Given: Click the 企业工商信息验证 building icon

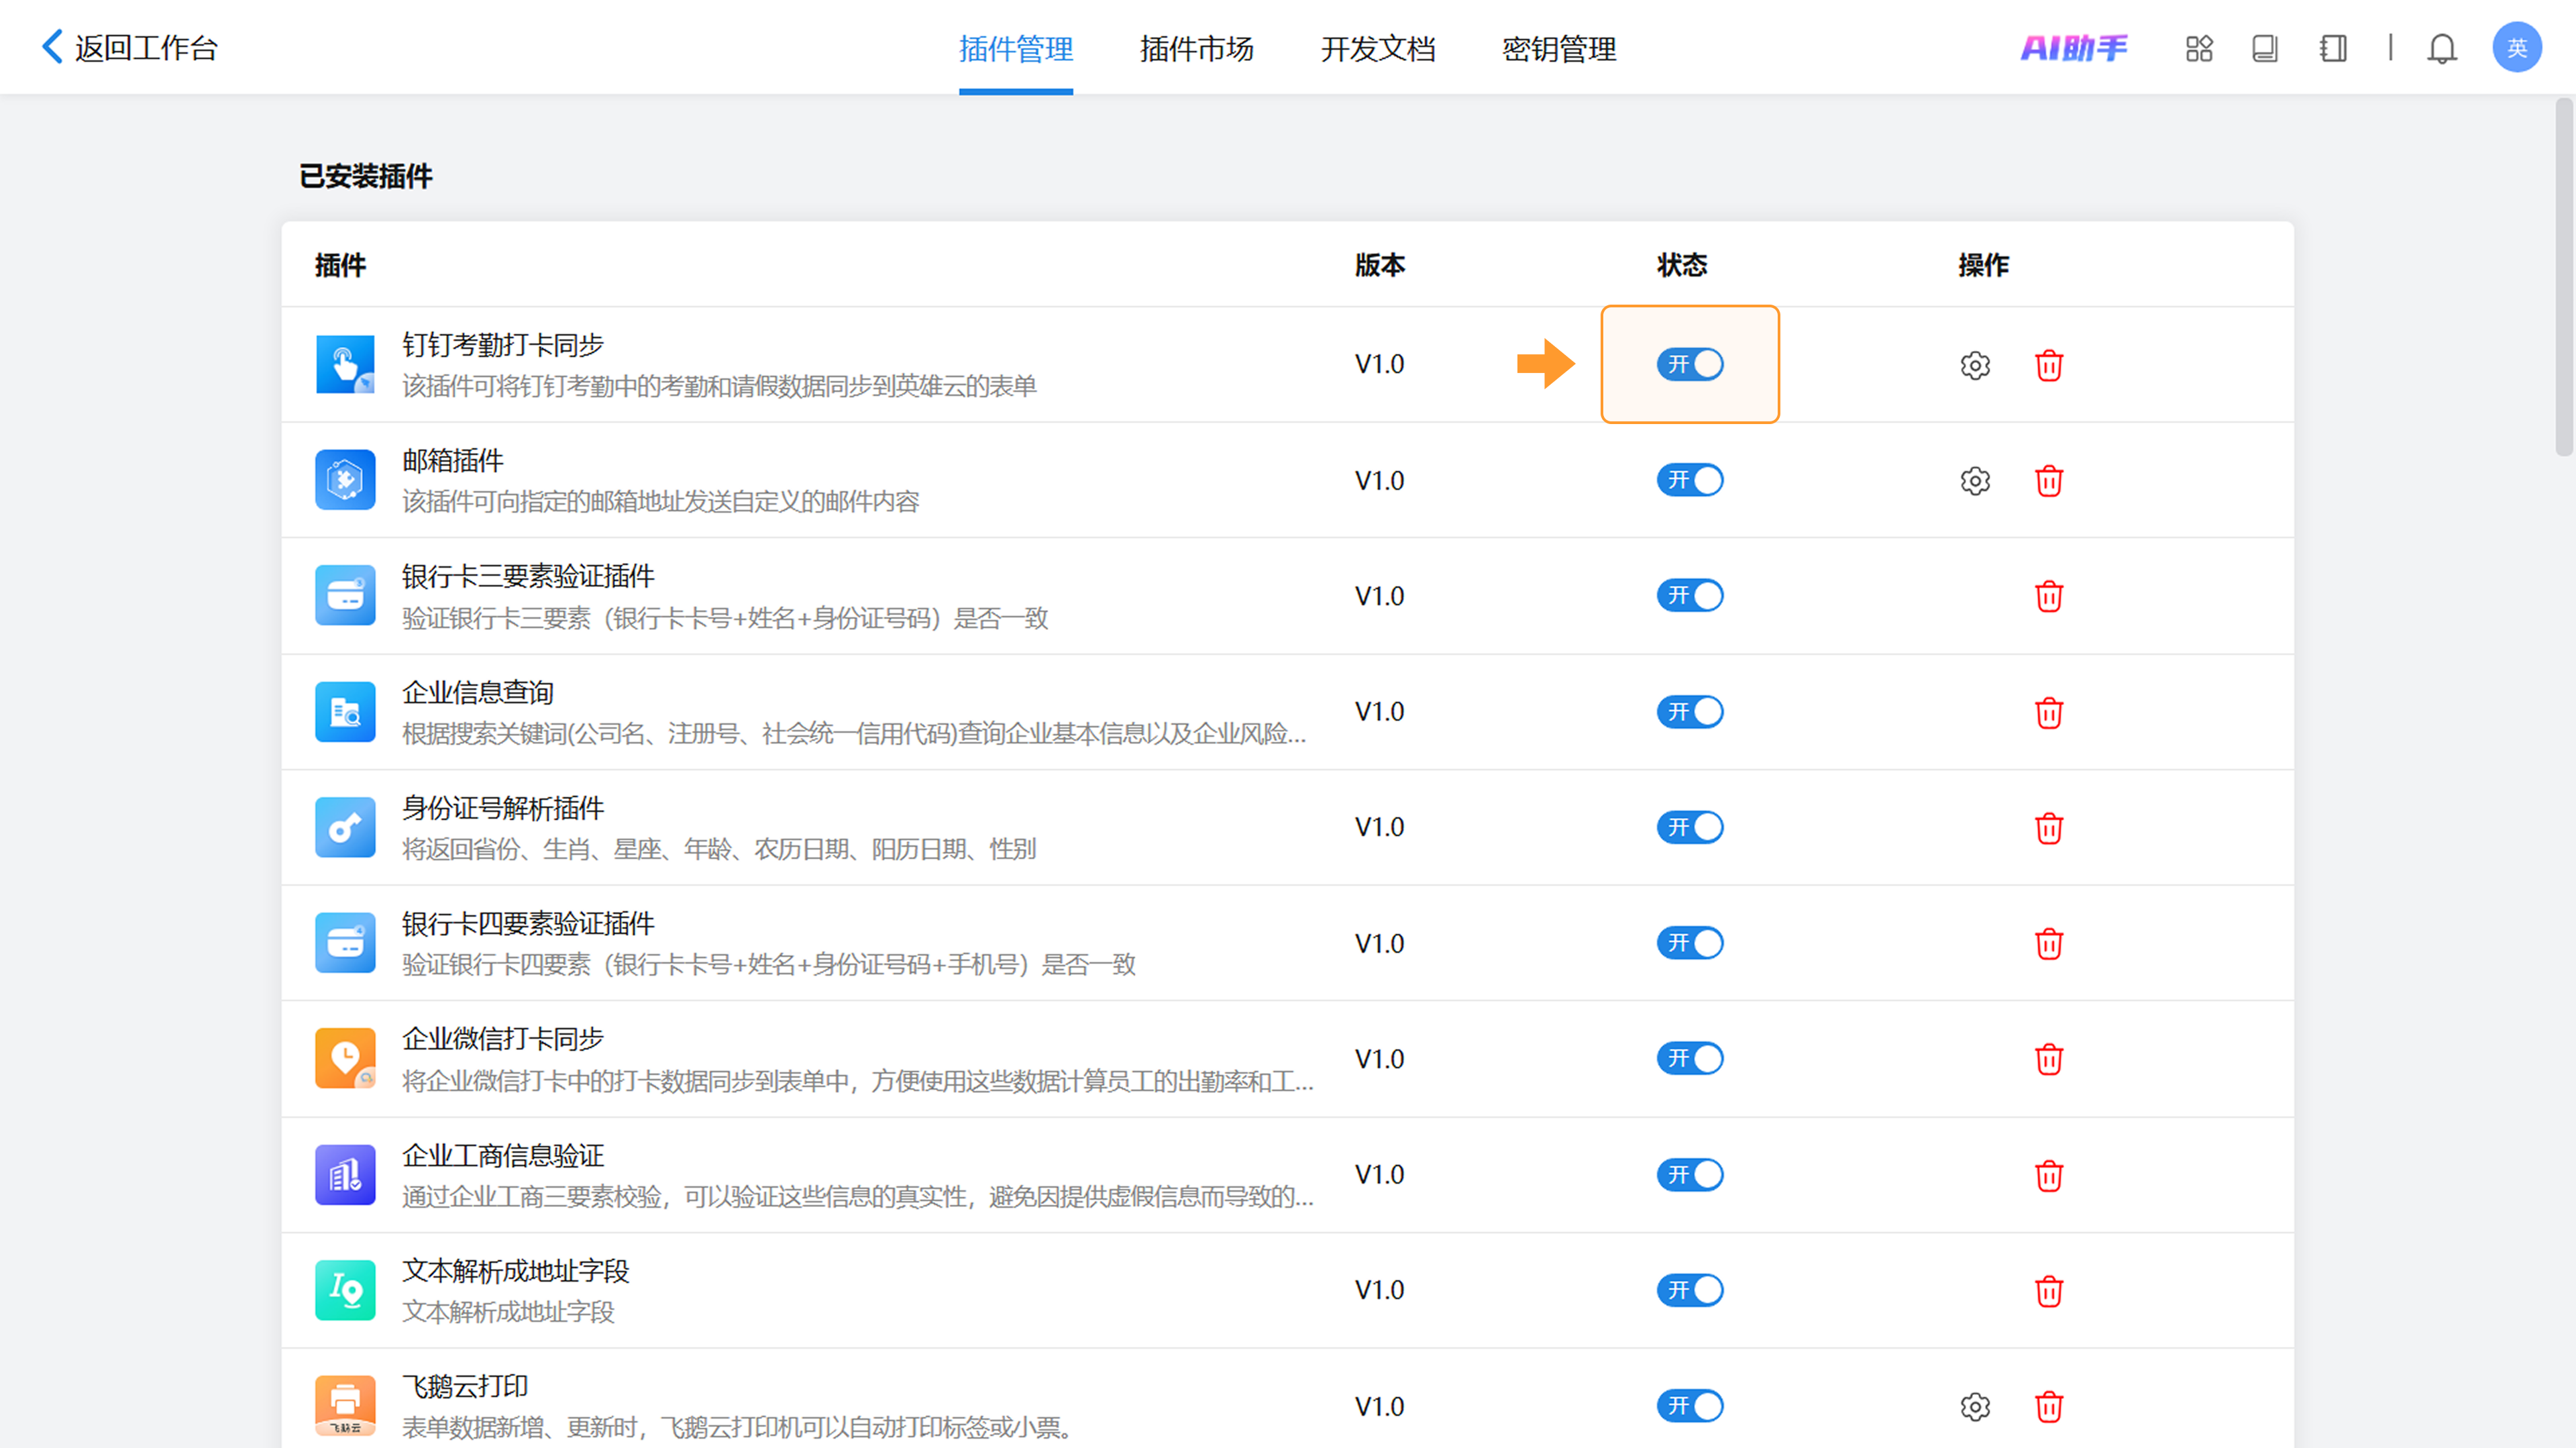Looking at the screenshot, I should point(345,1174).
